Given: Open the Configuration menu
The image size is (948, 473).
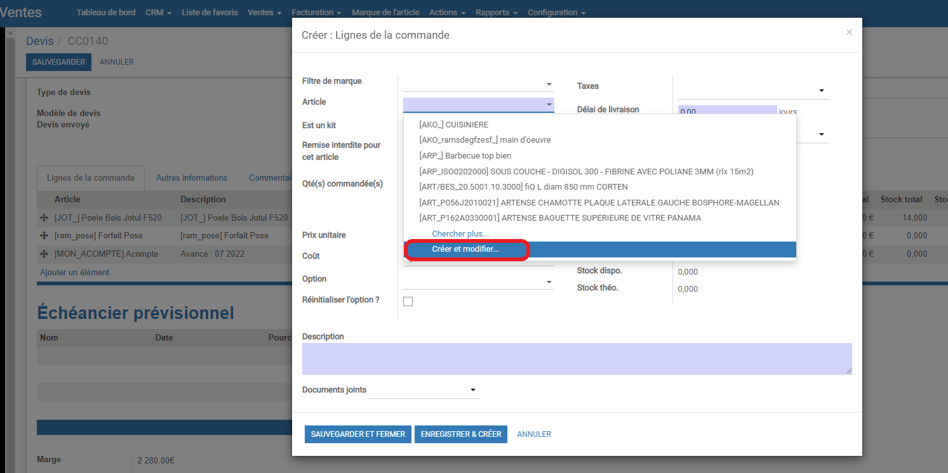Looking at the screenshot, I should [557, 13].
